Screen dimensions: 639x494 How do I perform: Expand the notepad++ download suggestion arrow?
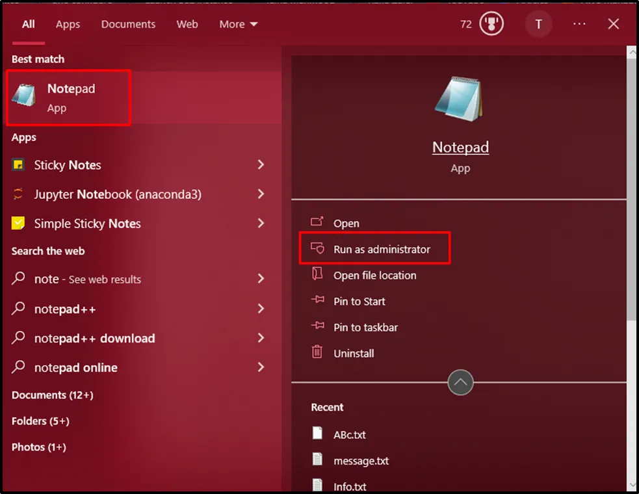point(261,338)
